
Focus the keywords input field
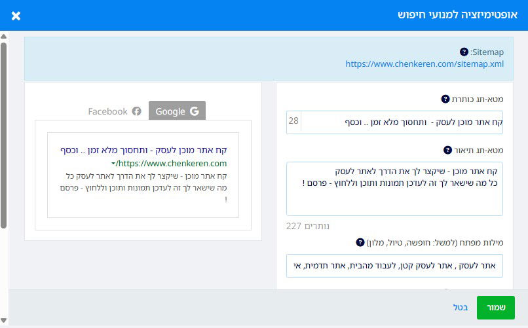click(x=394, y=266)
